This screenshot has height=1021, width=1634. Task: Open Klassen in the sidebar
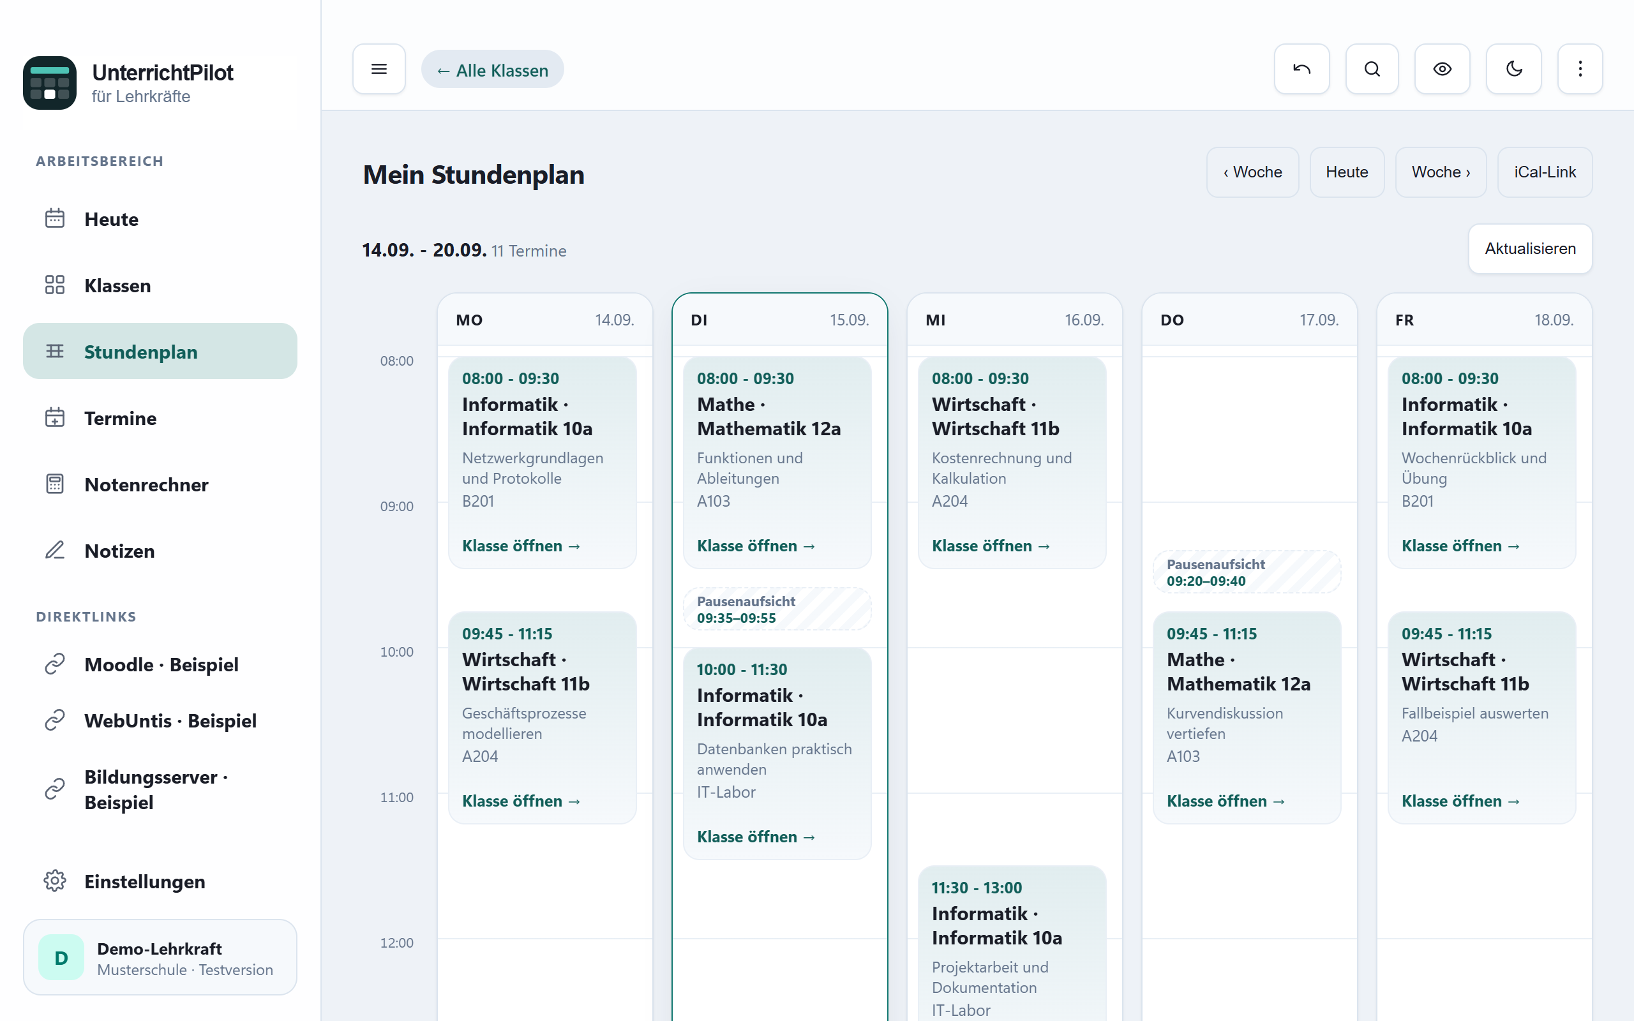[160, 285]
